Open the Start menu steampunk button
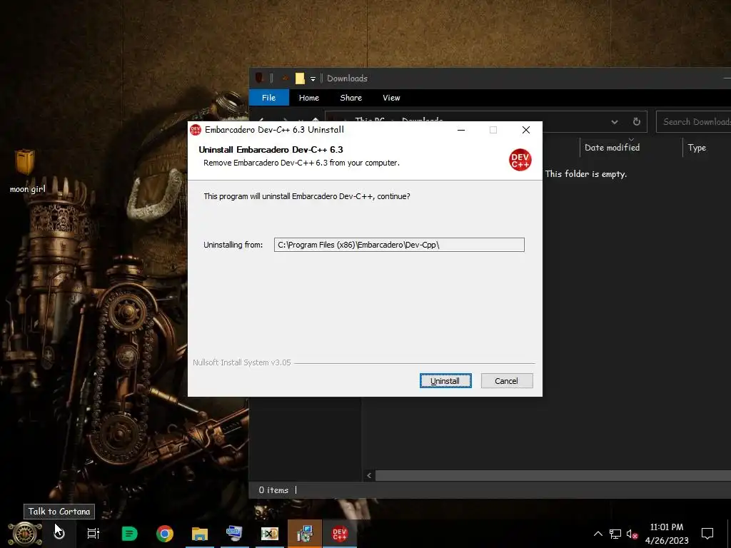 click(25, 533)
